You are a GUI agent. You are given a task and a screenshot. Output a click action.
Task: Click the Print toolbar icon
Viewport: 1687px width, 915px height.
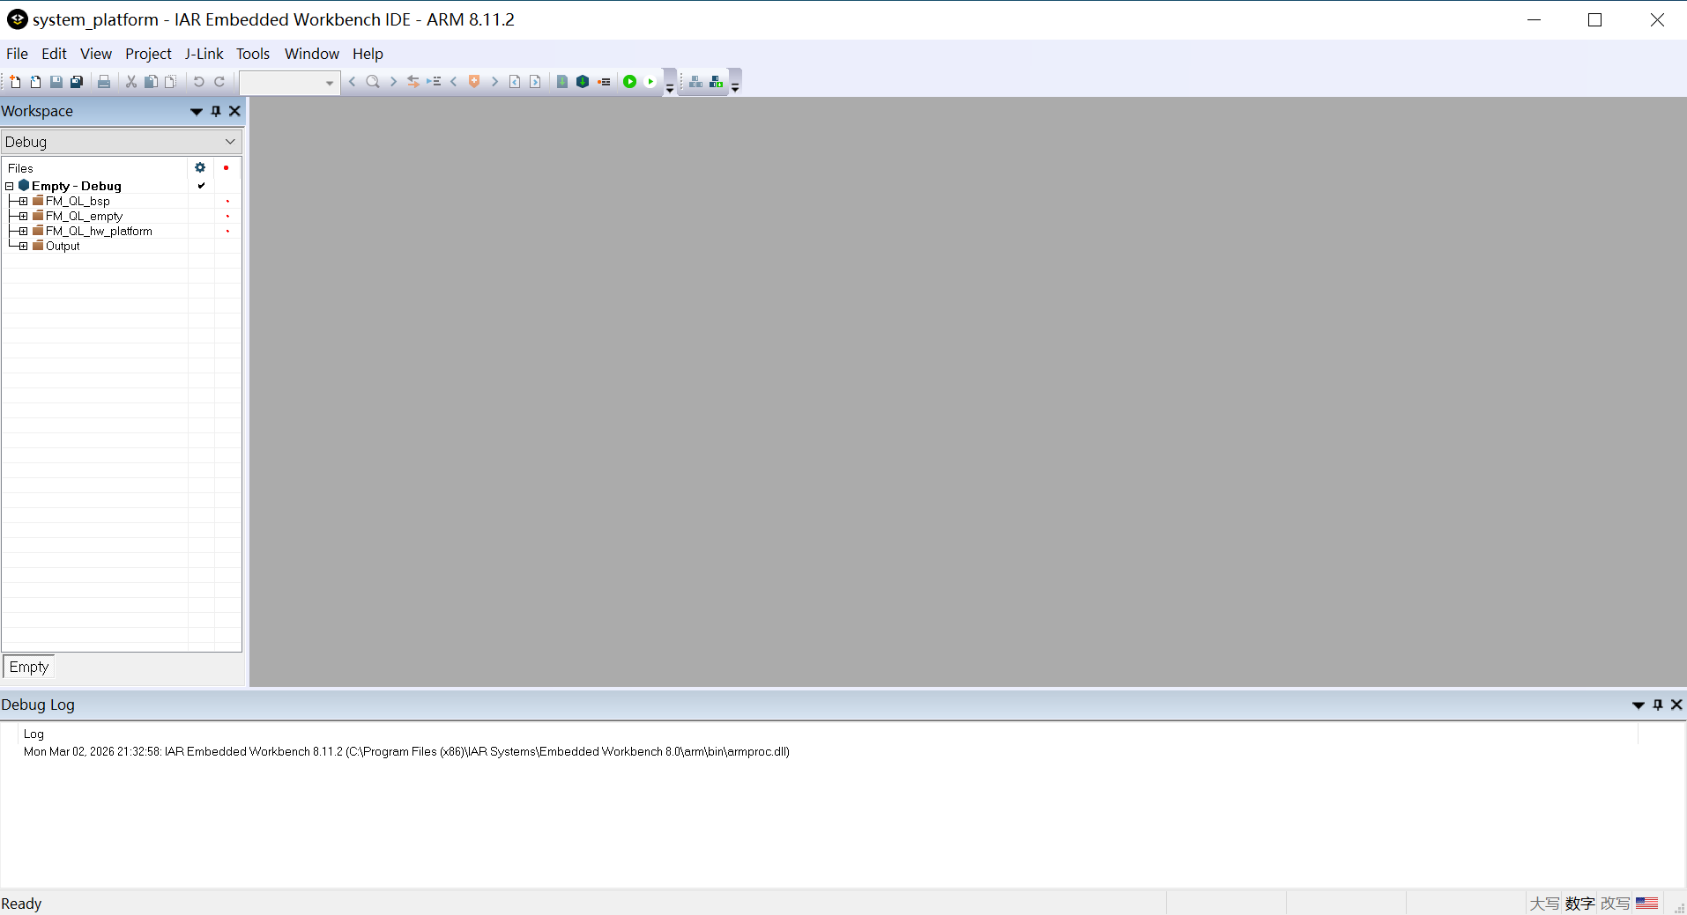pos(104,82)
